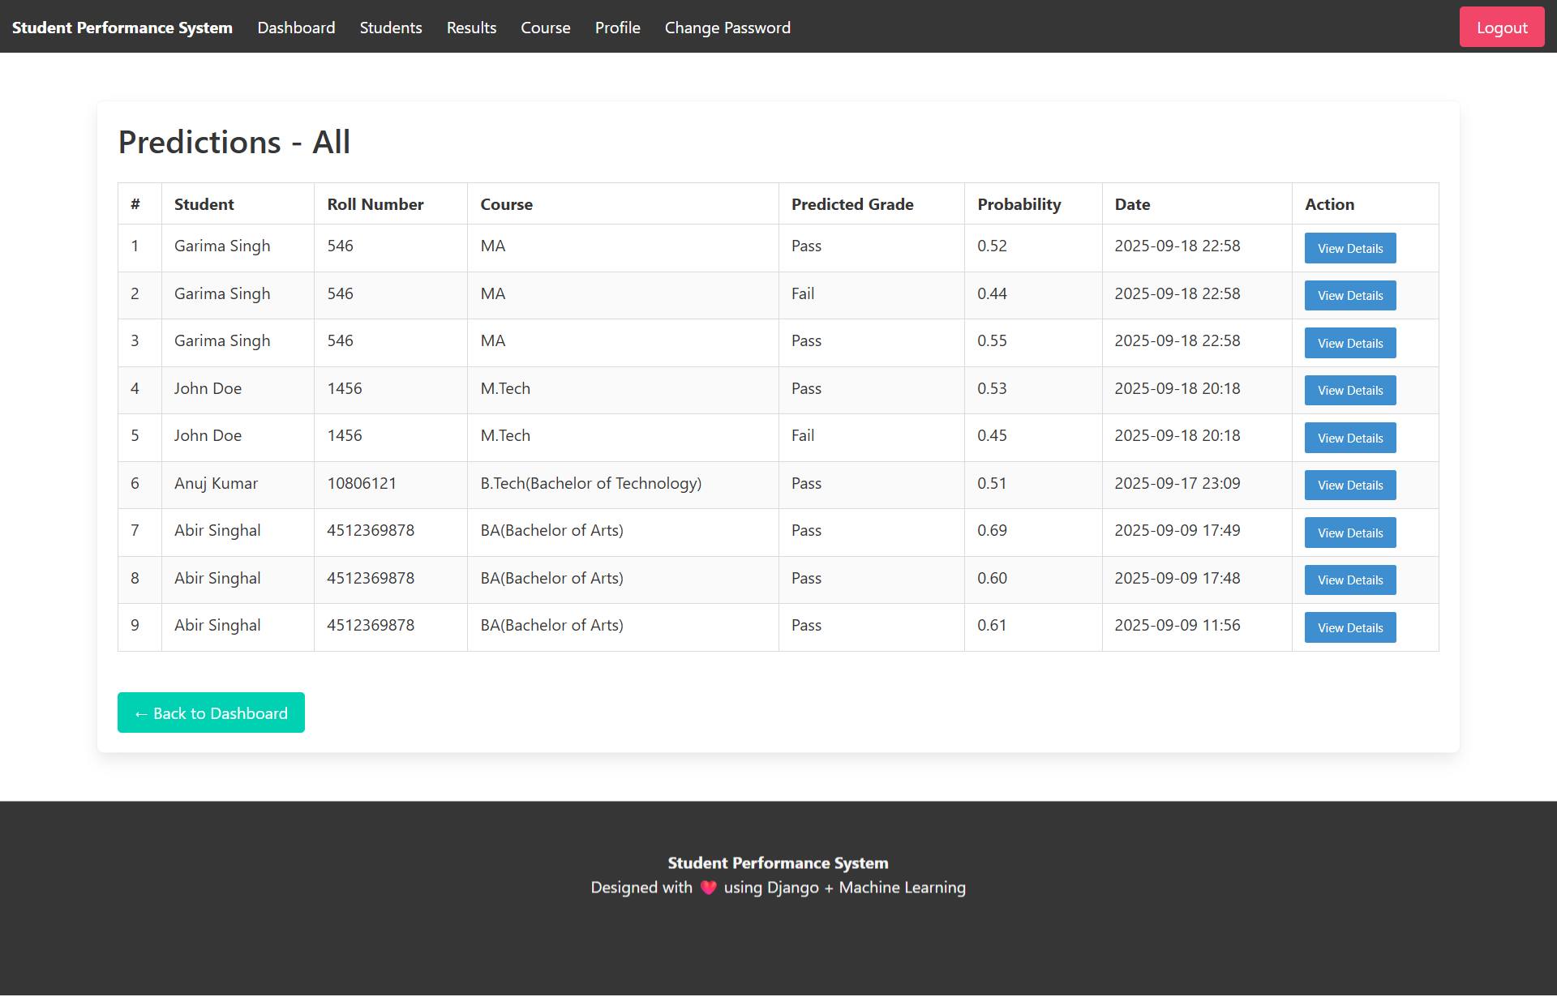
Task: Open the Profile page
Action: pyautogui.click(x=617, y=28)
